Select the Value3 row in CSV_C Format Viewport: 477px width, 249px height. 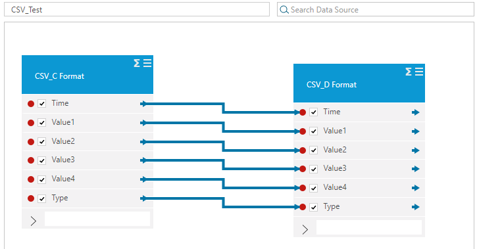point(88,160)
